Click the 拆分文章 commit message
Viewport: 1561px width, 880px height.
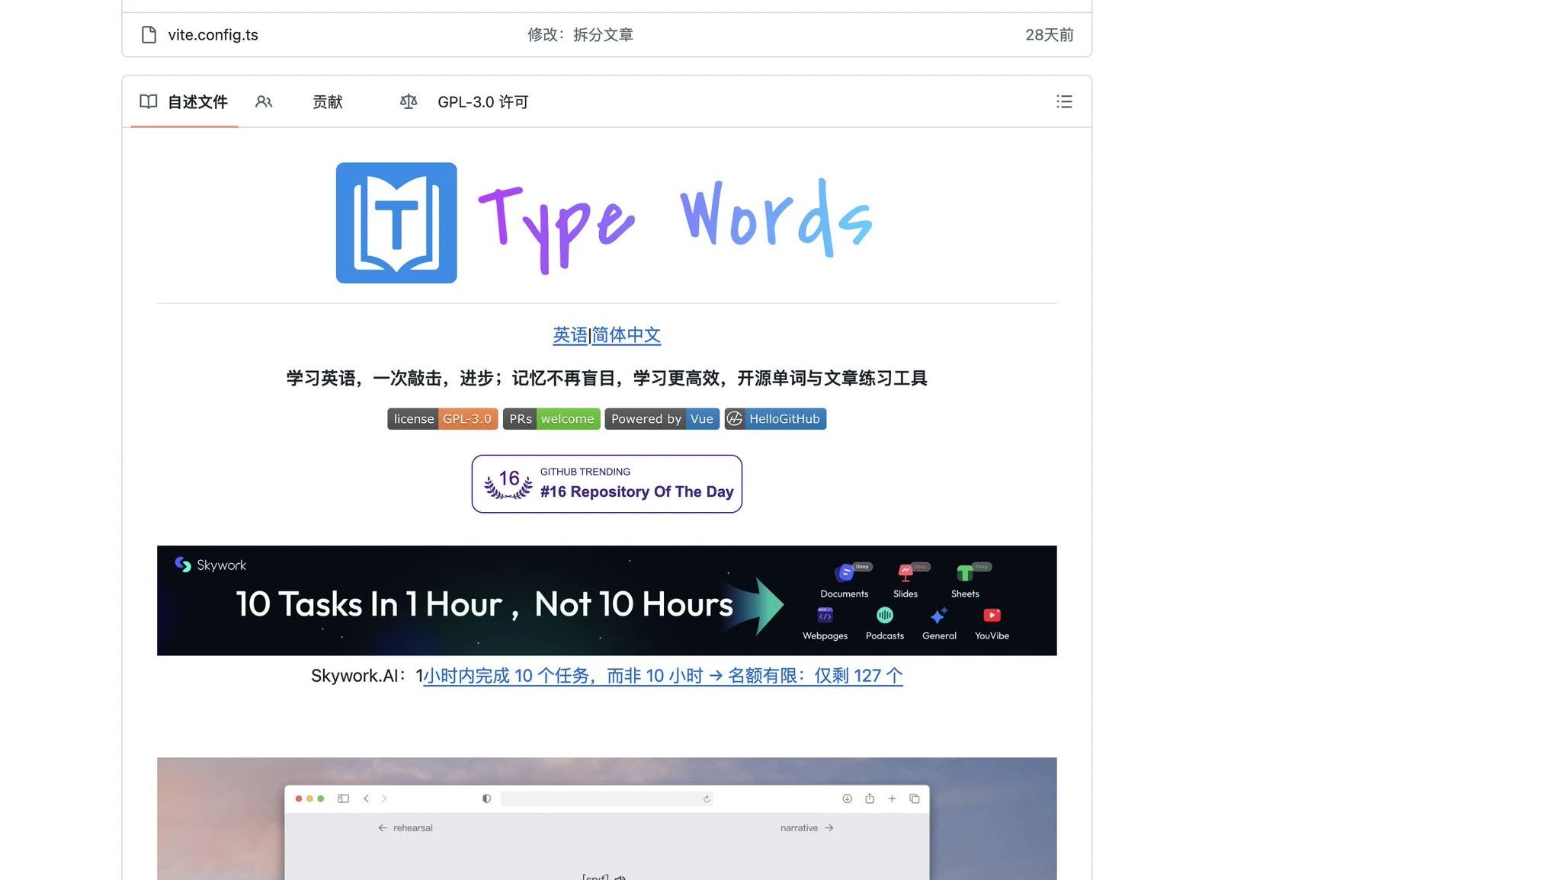[602, 34]
